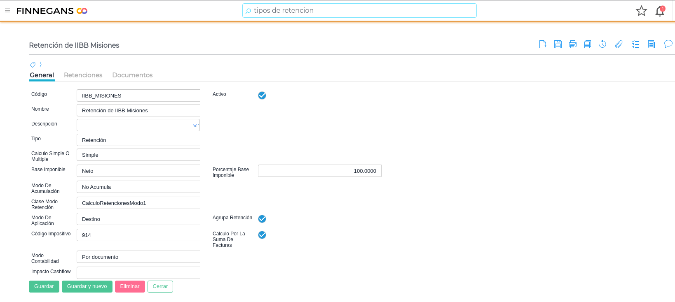
Task: Switch to the Documentos tab
Action: (132, 75)
